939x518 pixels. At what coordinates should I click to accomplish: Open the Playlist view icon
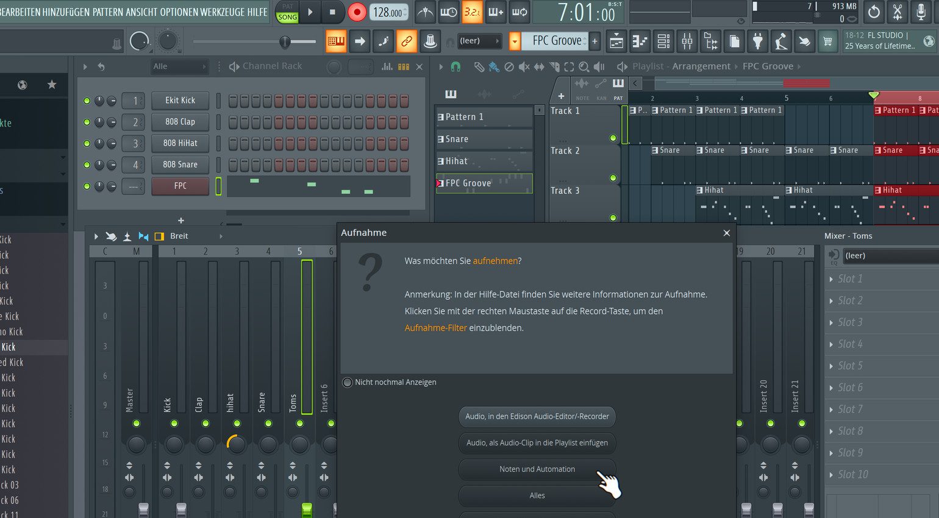[x=616, y=41]
